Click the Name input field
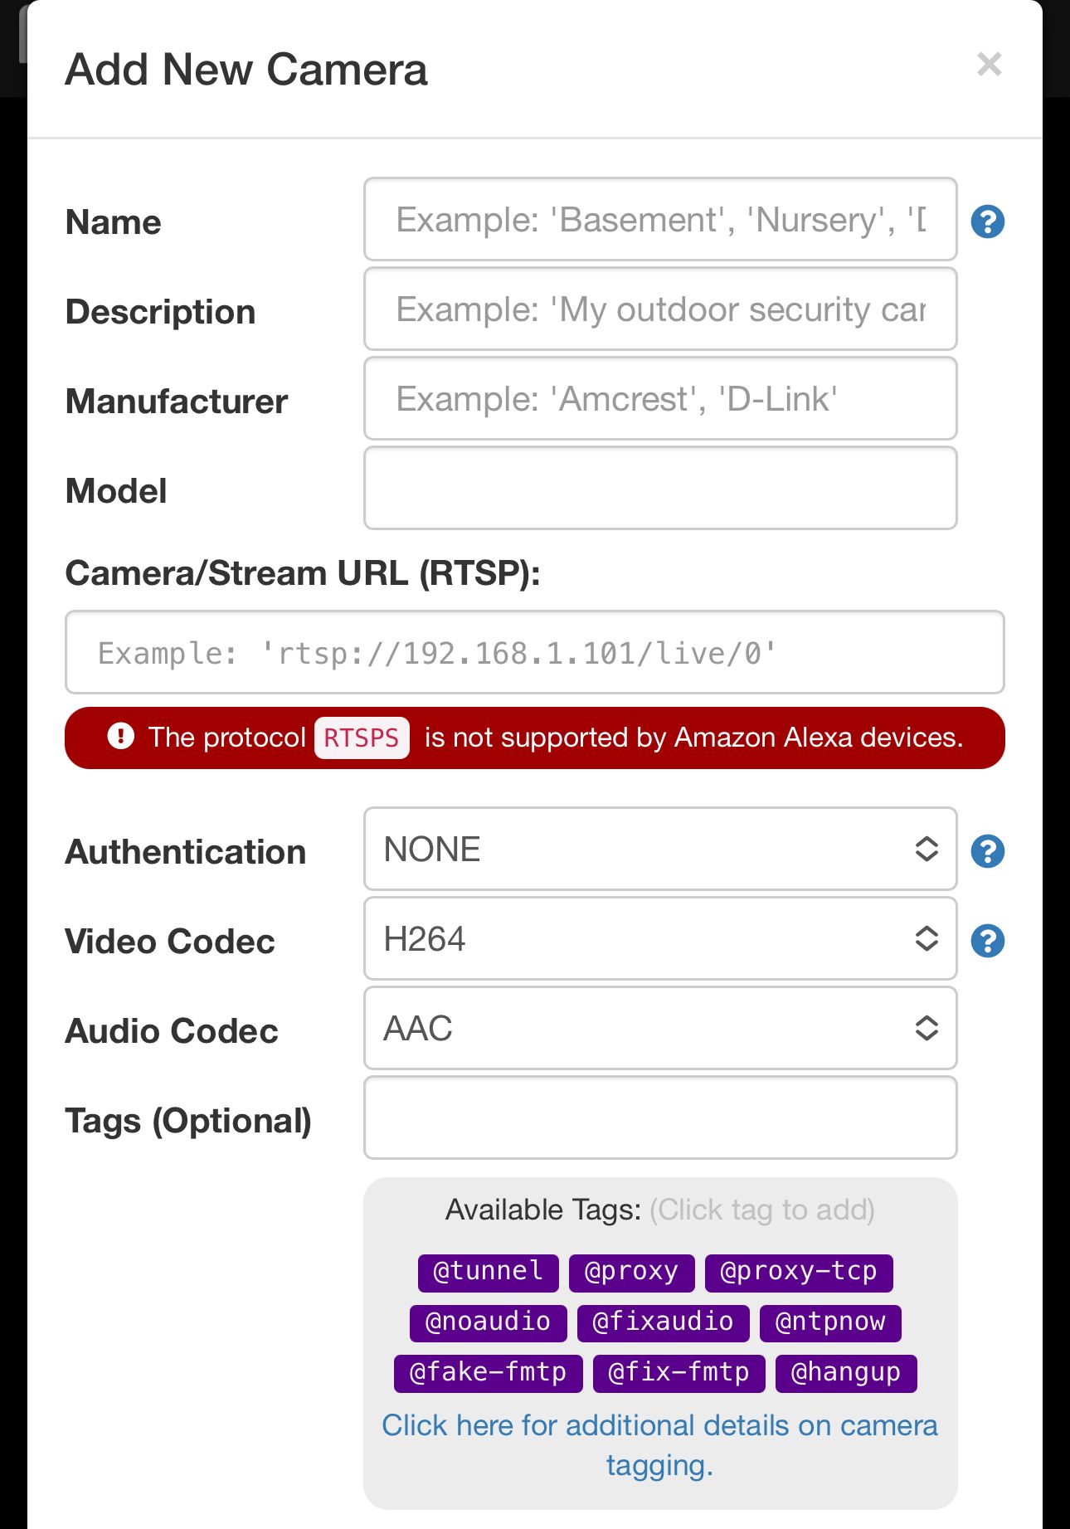This screenshot has width=1070, height=1529. pos(660,220)
